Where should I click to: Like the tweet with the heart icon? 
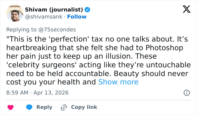[10, 107]
